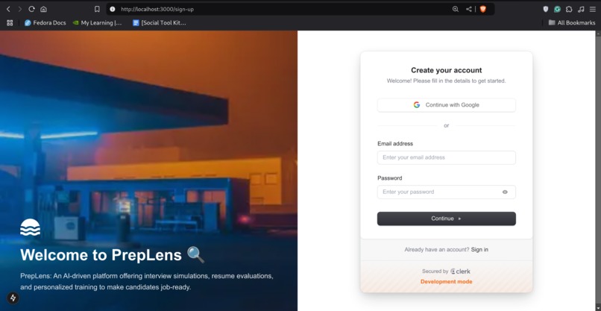This screenshot has width=601, height=311.
Task: Share this page
Action: click(469, 9)
